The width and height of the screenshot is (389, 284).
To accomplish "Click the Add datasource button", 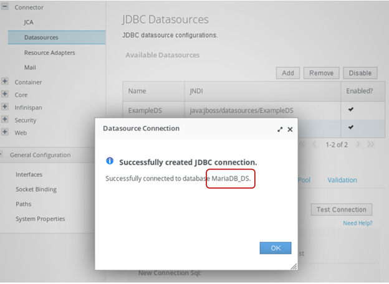I will tap(287, 73).
